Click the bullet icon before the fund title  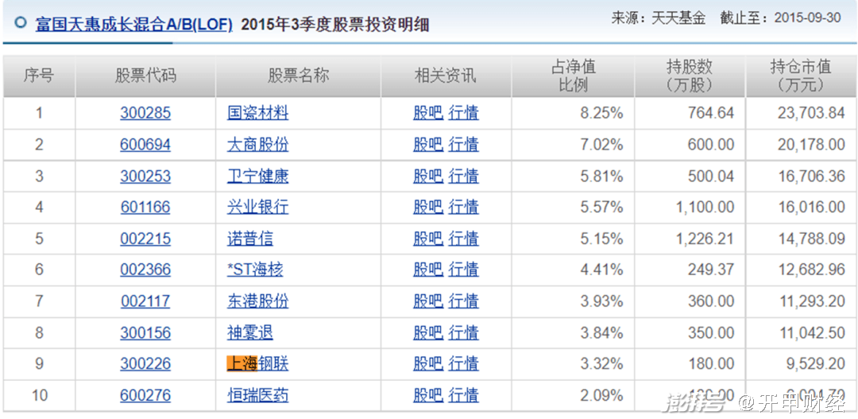pos(21,23)
